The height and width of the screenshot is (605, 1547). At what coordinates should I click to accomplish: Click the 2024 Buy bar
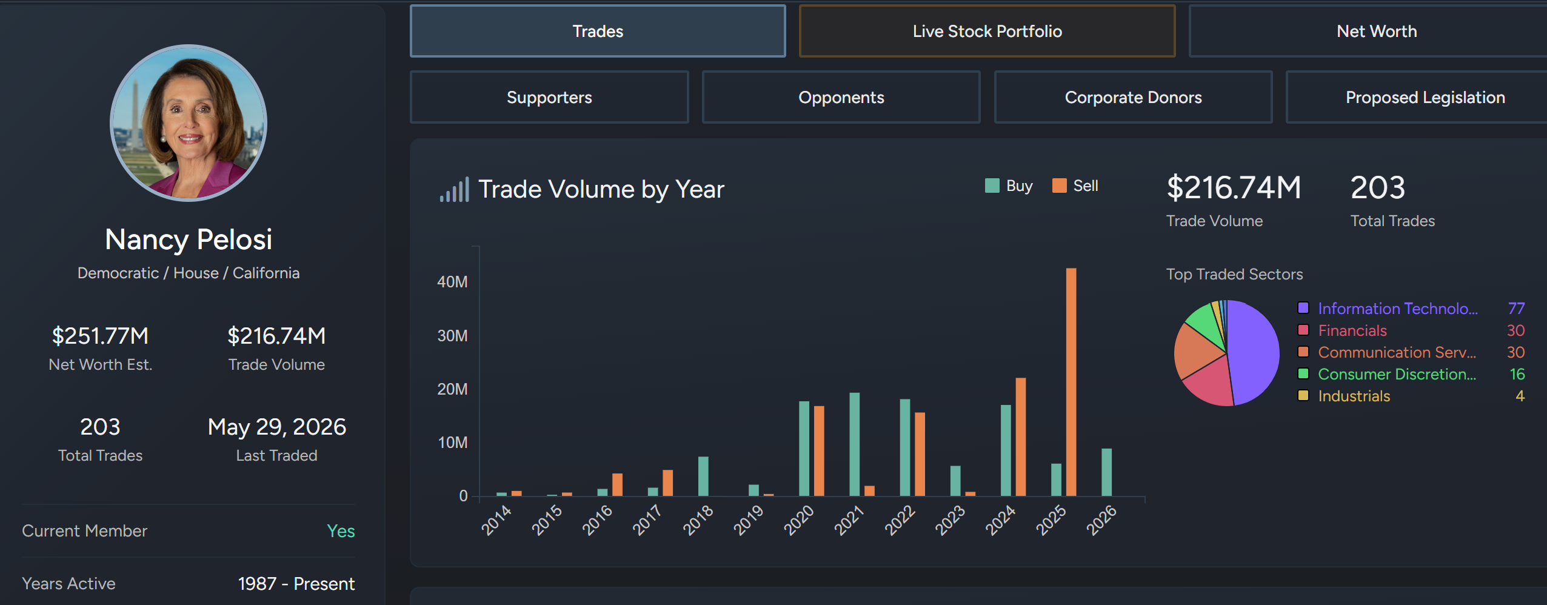tap(1006, 450)
